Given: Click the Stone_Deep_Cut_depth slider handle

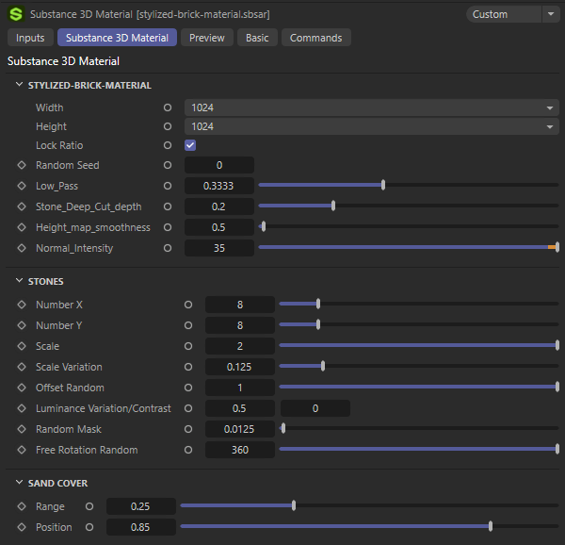Looking at the screenshot, I should (x=333, y=206).
